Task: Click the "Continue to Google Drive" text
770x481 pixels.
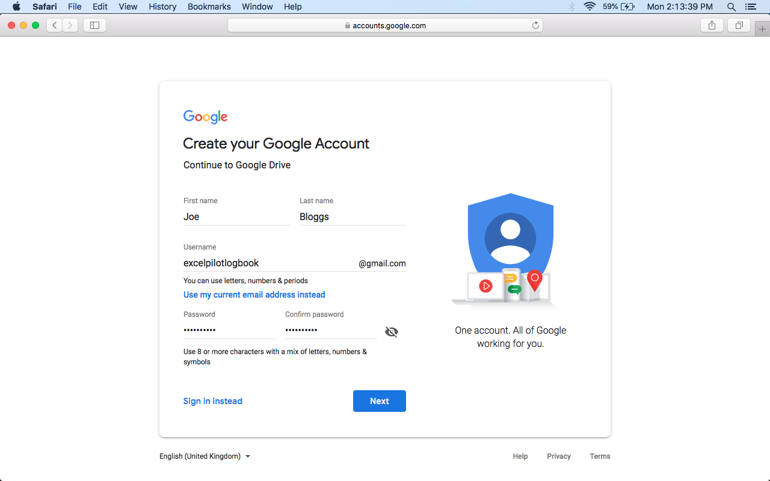Action: click(237, 165)
